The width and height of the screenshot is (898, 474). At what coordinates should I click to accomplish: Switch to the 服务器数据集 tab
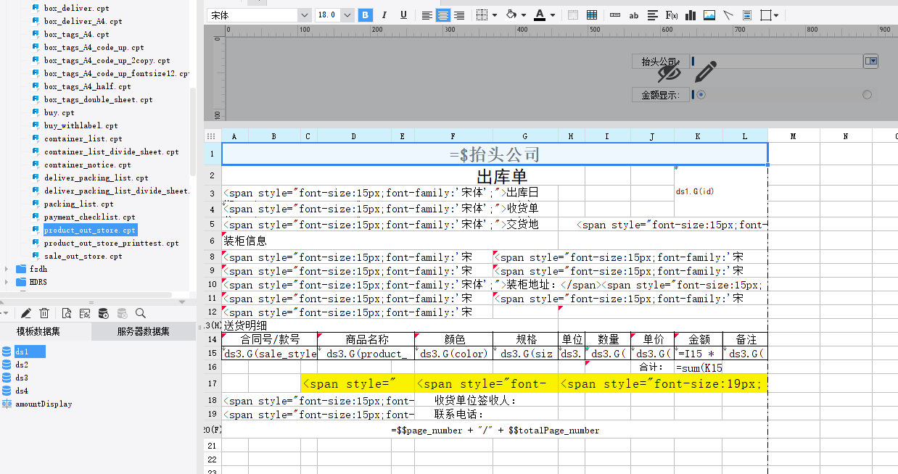[x=143, y=331]
